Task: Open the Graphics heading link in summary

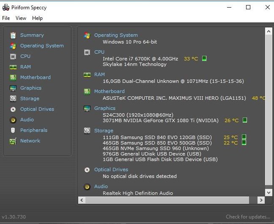Action: pyautogui.click(x=105, y=108)
